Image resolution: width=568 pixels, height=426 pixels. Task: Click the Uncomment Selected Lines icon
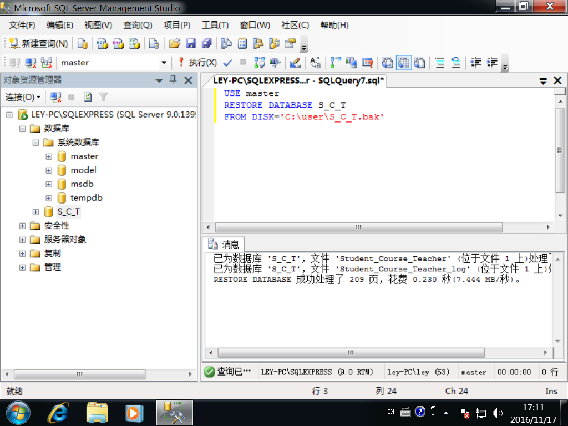point(456,63)
